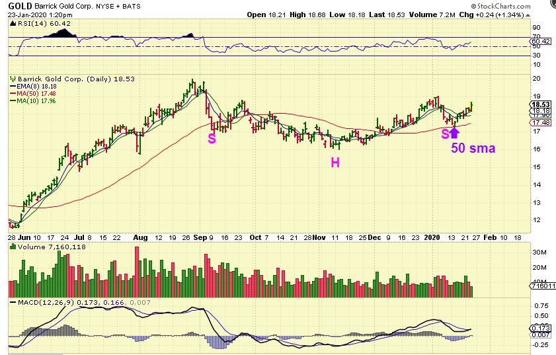Click the 'Nov' date axis label
556x355 pixels.
319,237
